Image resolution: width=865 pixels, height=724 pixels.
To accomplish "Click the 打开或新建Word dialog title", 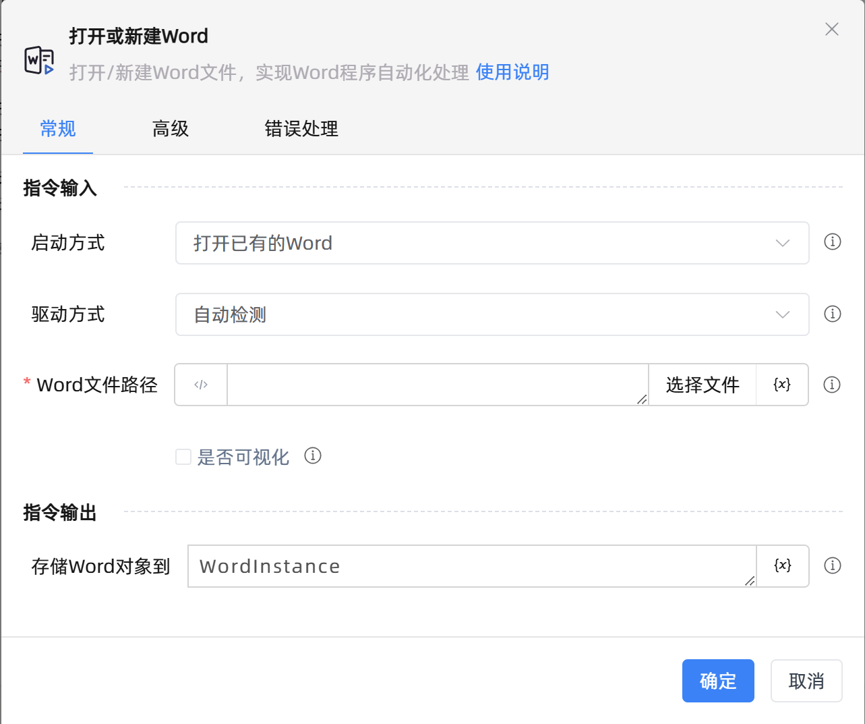I will pyautogui.click(x=139, y=36).
